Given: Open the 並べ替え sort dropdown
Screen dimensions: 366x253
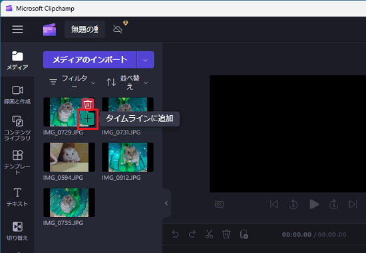Looking at the screenshot, I should [x=128, y=83].
